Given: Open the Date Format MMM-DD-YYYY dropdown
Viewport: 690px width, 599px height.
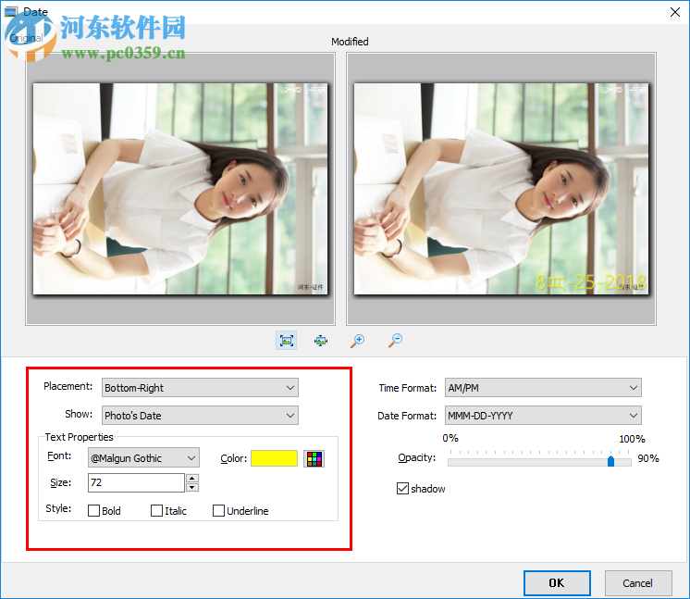Looking at the screenshot, I should pos(543,416).
